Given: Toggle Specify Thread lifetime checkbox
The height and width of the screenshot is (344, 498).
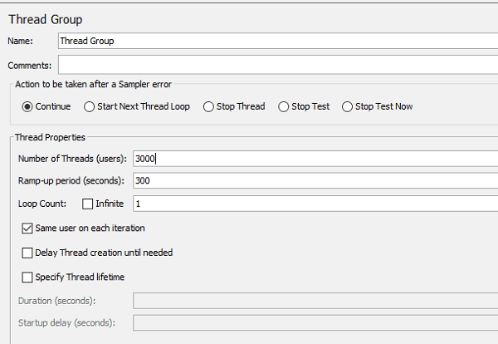Looking at the screenshot, I should (x=27, y=277).
